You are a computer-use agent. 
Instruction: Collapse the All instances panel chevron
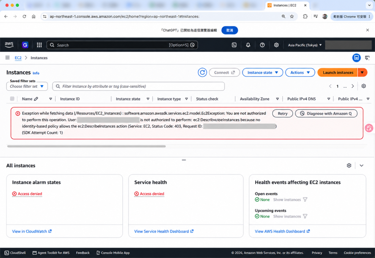tap(361, 166)
